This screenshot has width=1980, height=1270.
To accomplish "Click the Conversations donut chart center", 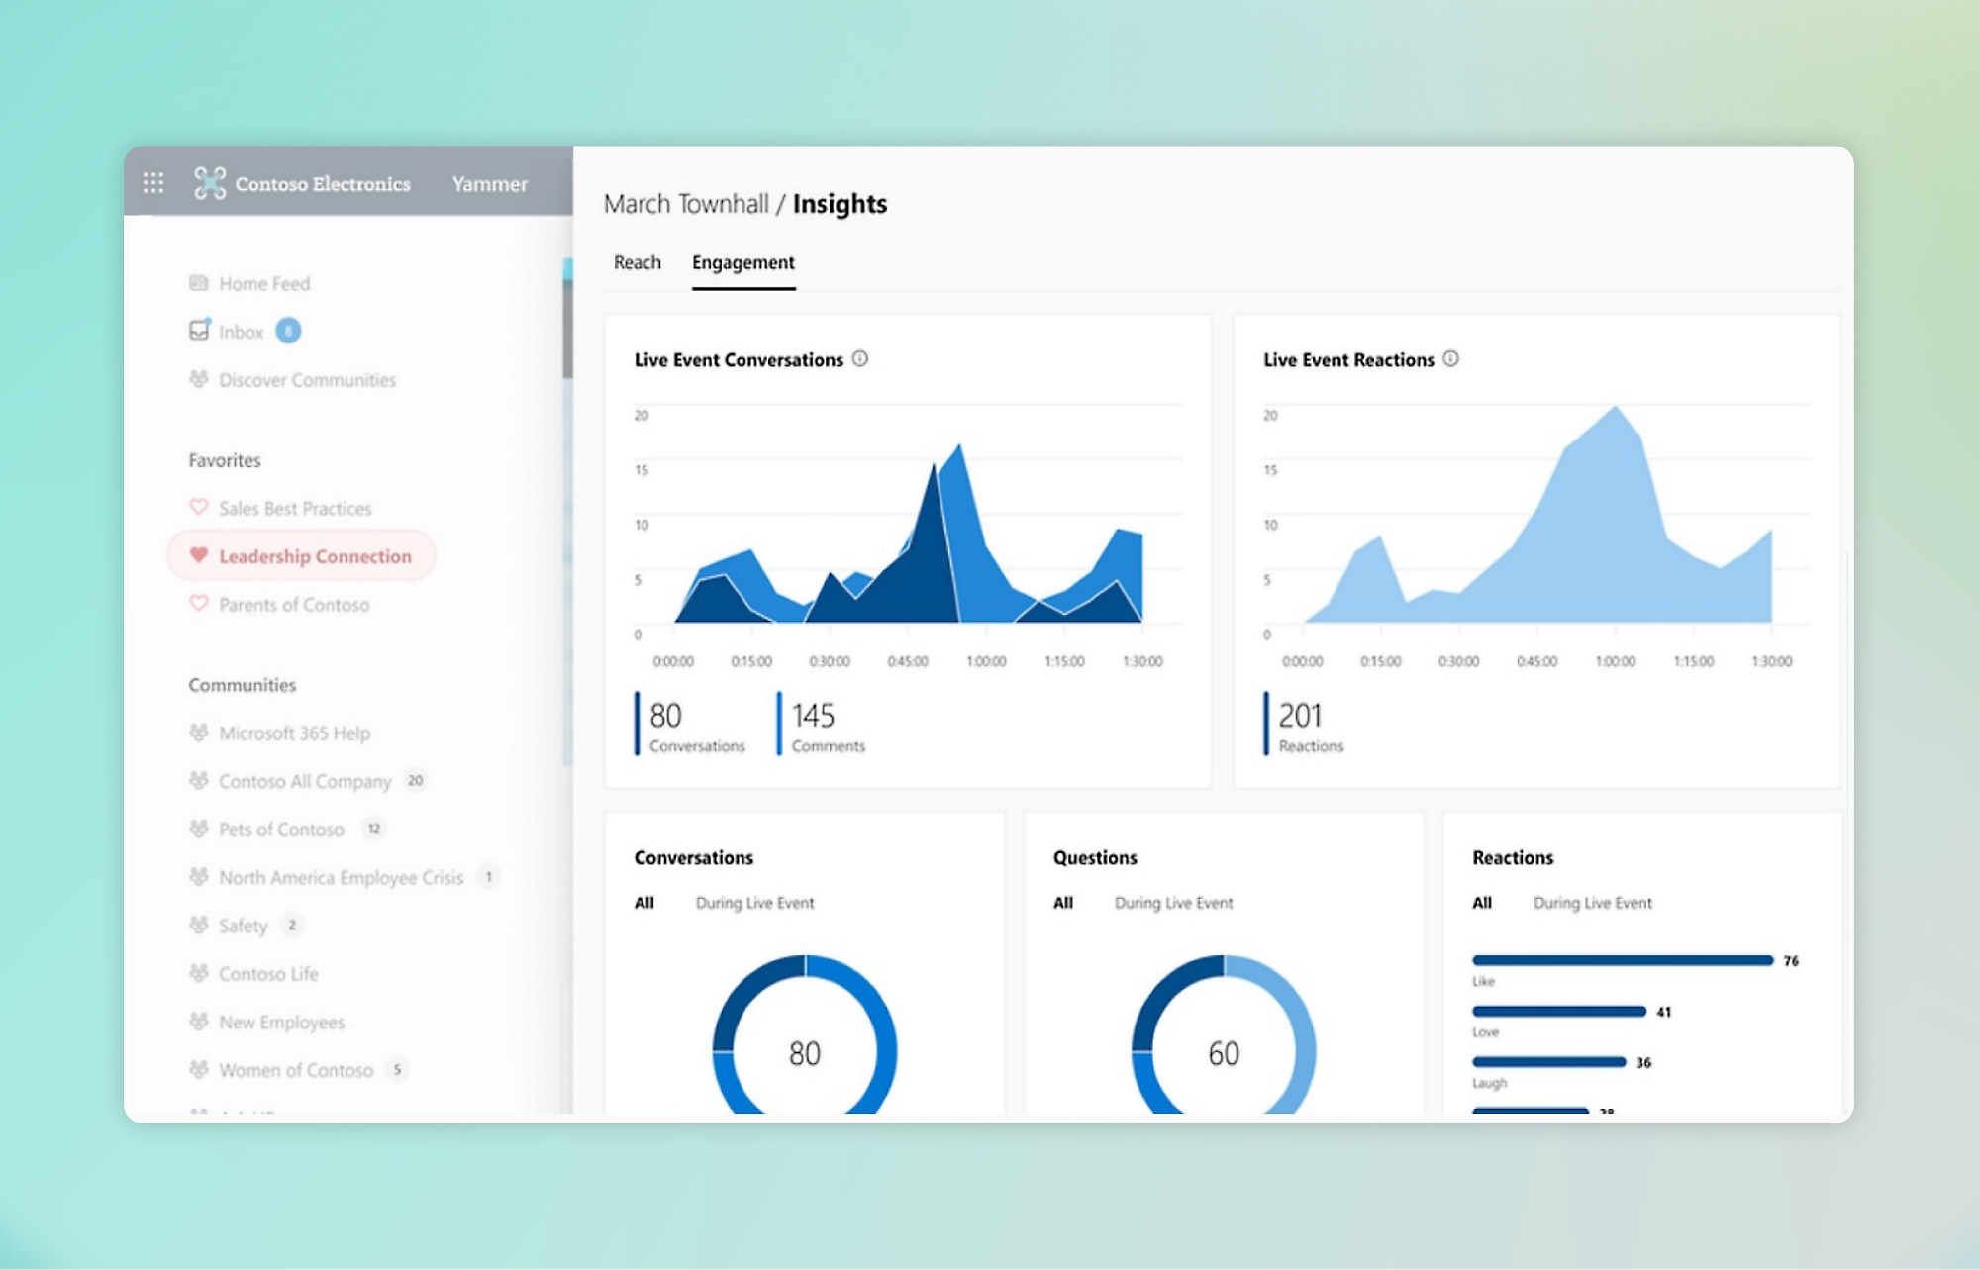I will click(802, 1050).
